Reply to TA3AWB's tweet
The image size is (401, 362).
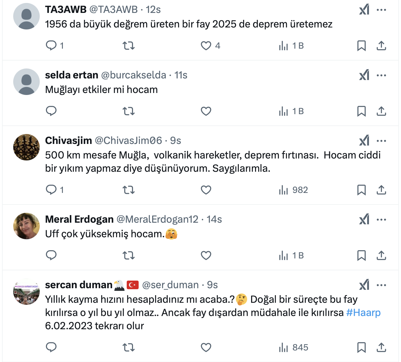pyautogui.click(x=51, y=45)
